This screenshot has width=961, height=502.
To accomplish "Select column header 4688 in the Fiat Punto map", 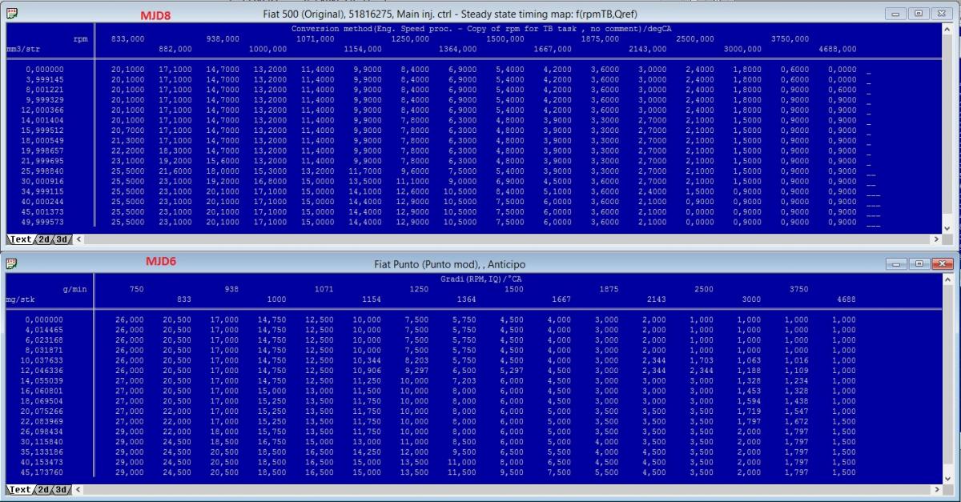I will (x=846, y=299).
